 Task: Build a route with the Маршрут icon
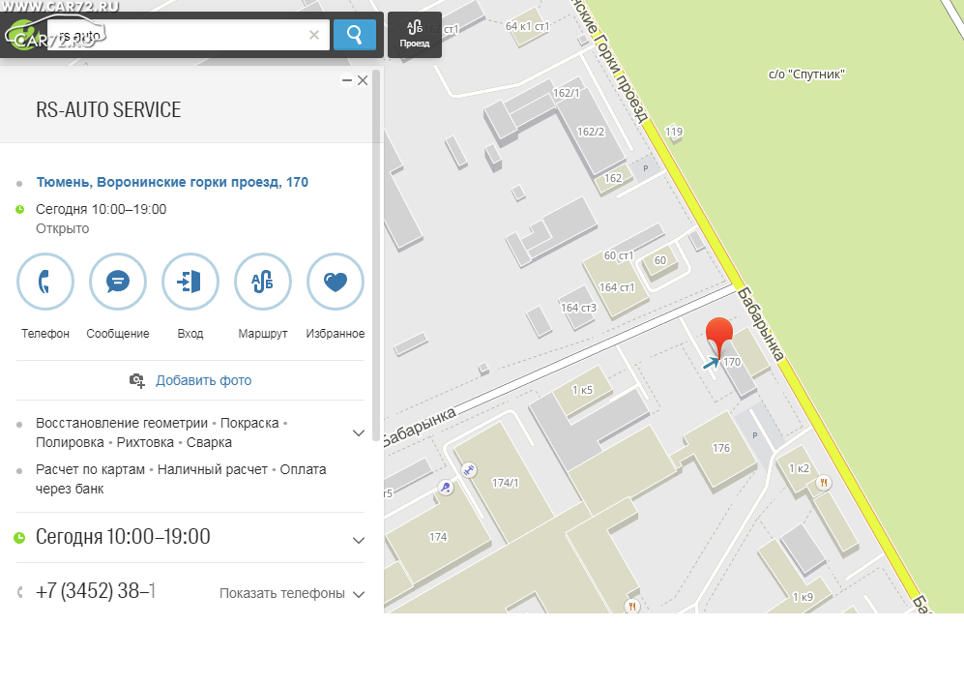(263, 282)
